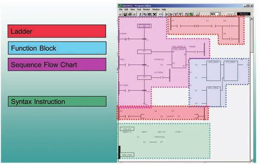Click the Save diskette toolbar icon
The width and height of the screenshot is (260, 164).
tap(125, 14)
